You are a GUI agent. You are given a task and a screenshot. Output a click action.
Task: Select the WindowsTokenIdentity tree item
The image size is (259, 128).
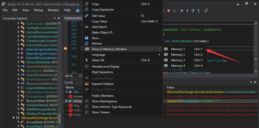click(x=42, y=113)
